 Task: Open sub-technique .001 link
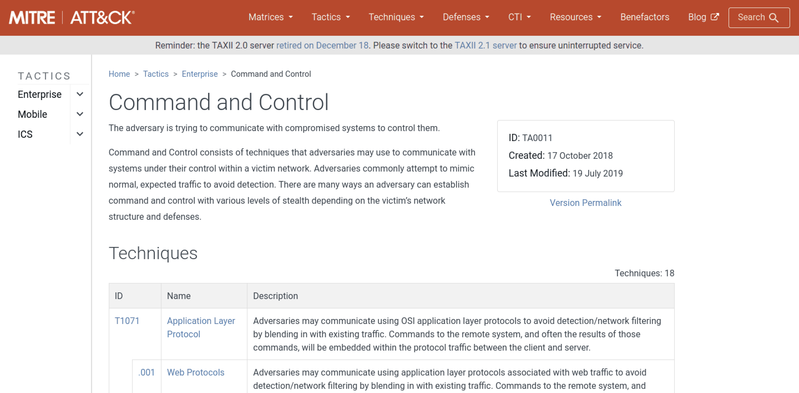(146, 372)
